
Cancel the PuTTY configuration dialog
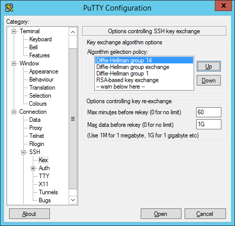click(x=205, y=214)
